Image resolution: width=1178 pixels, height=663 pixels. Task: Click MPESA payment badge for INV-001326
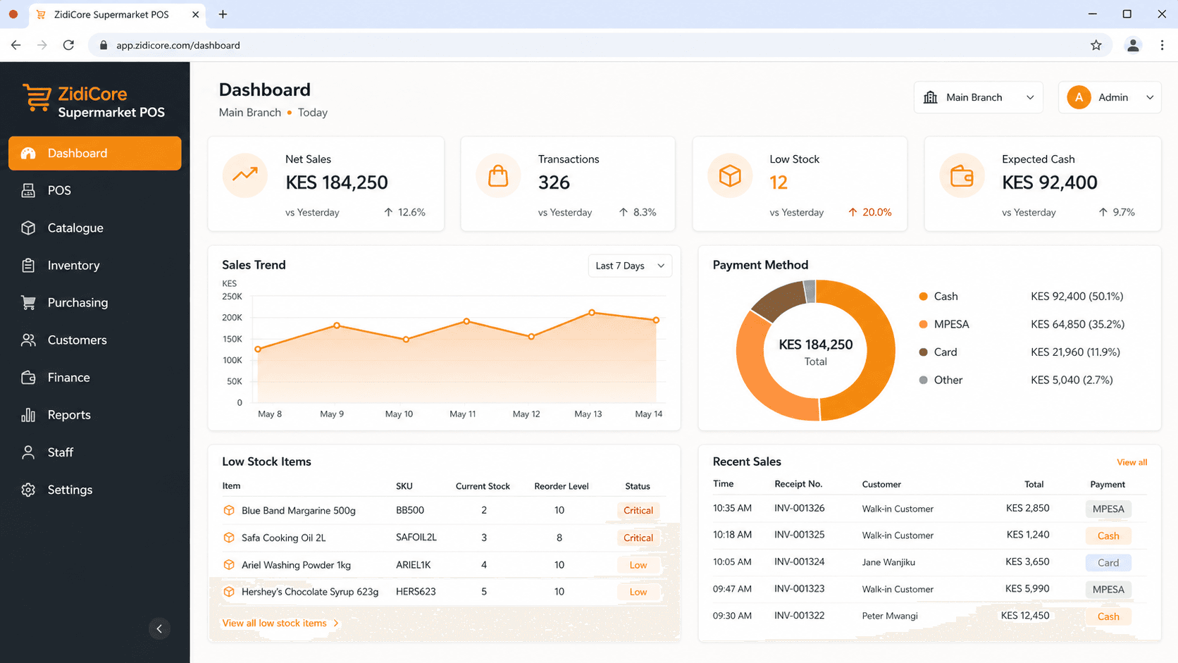pyautogui.click(x=1108, y=509)
